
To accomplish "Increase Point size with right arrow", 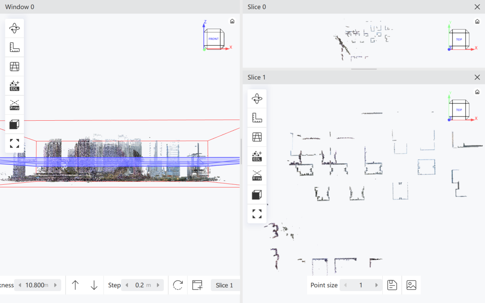I will (376, 285).
